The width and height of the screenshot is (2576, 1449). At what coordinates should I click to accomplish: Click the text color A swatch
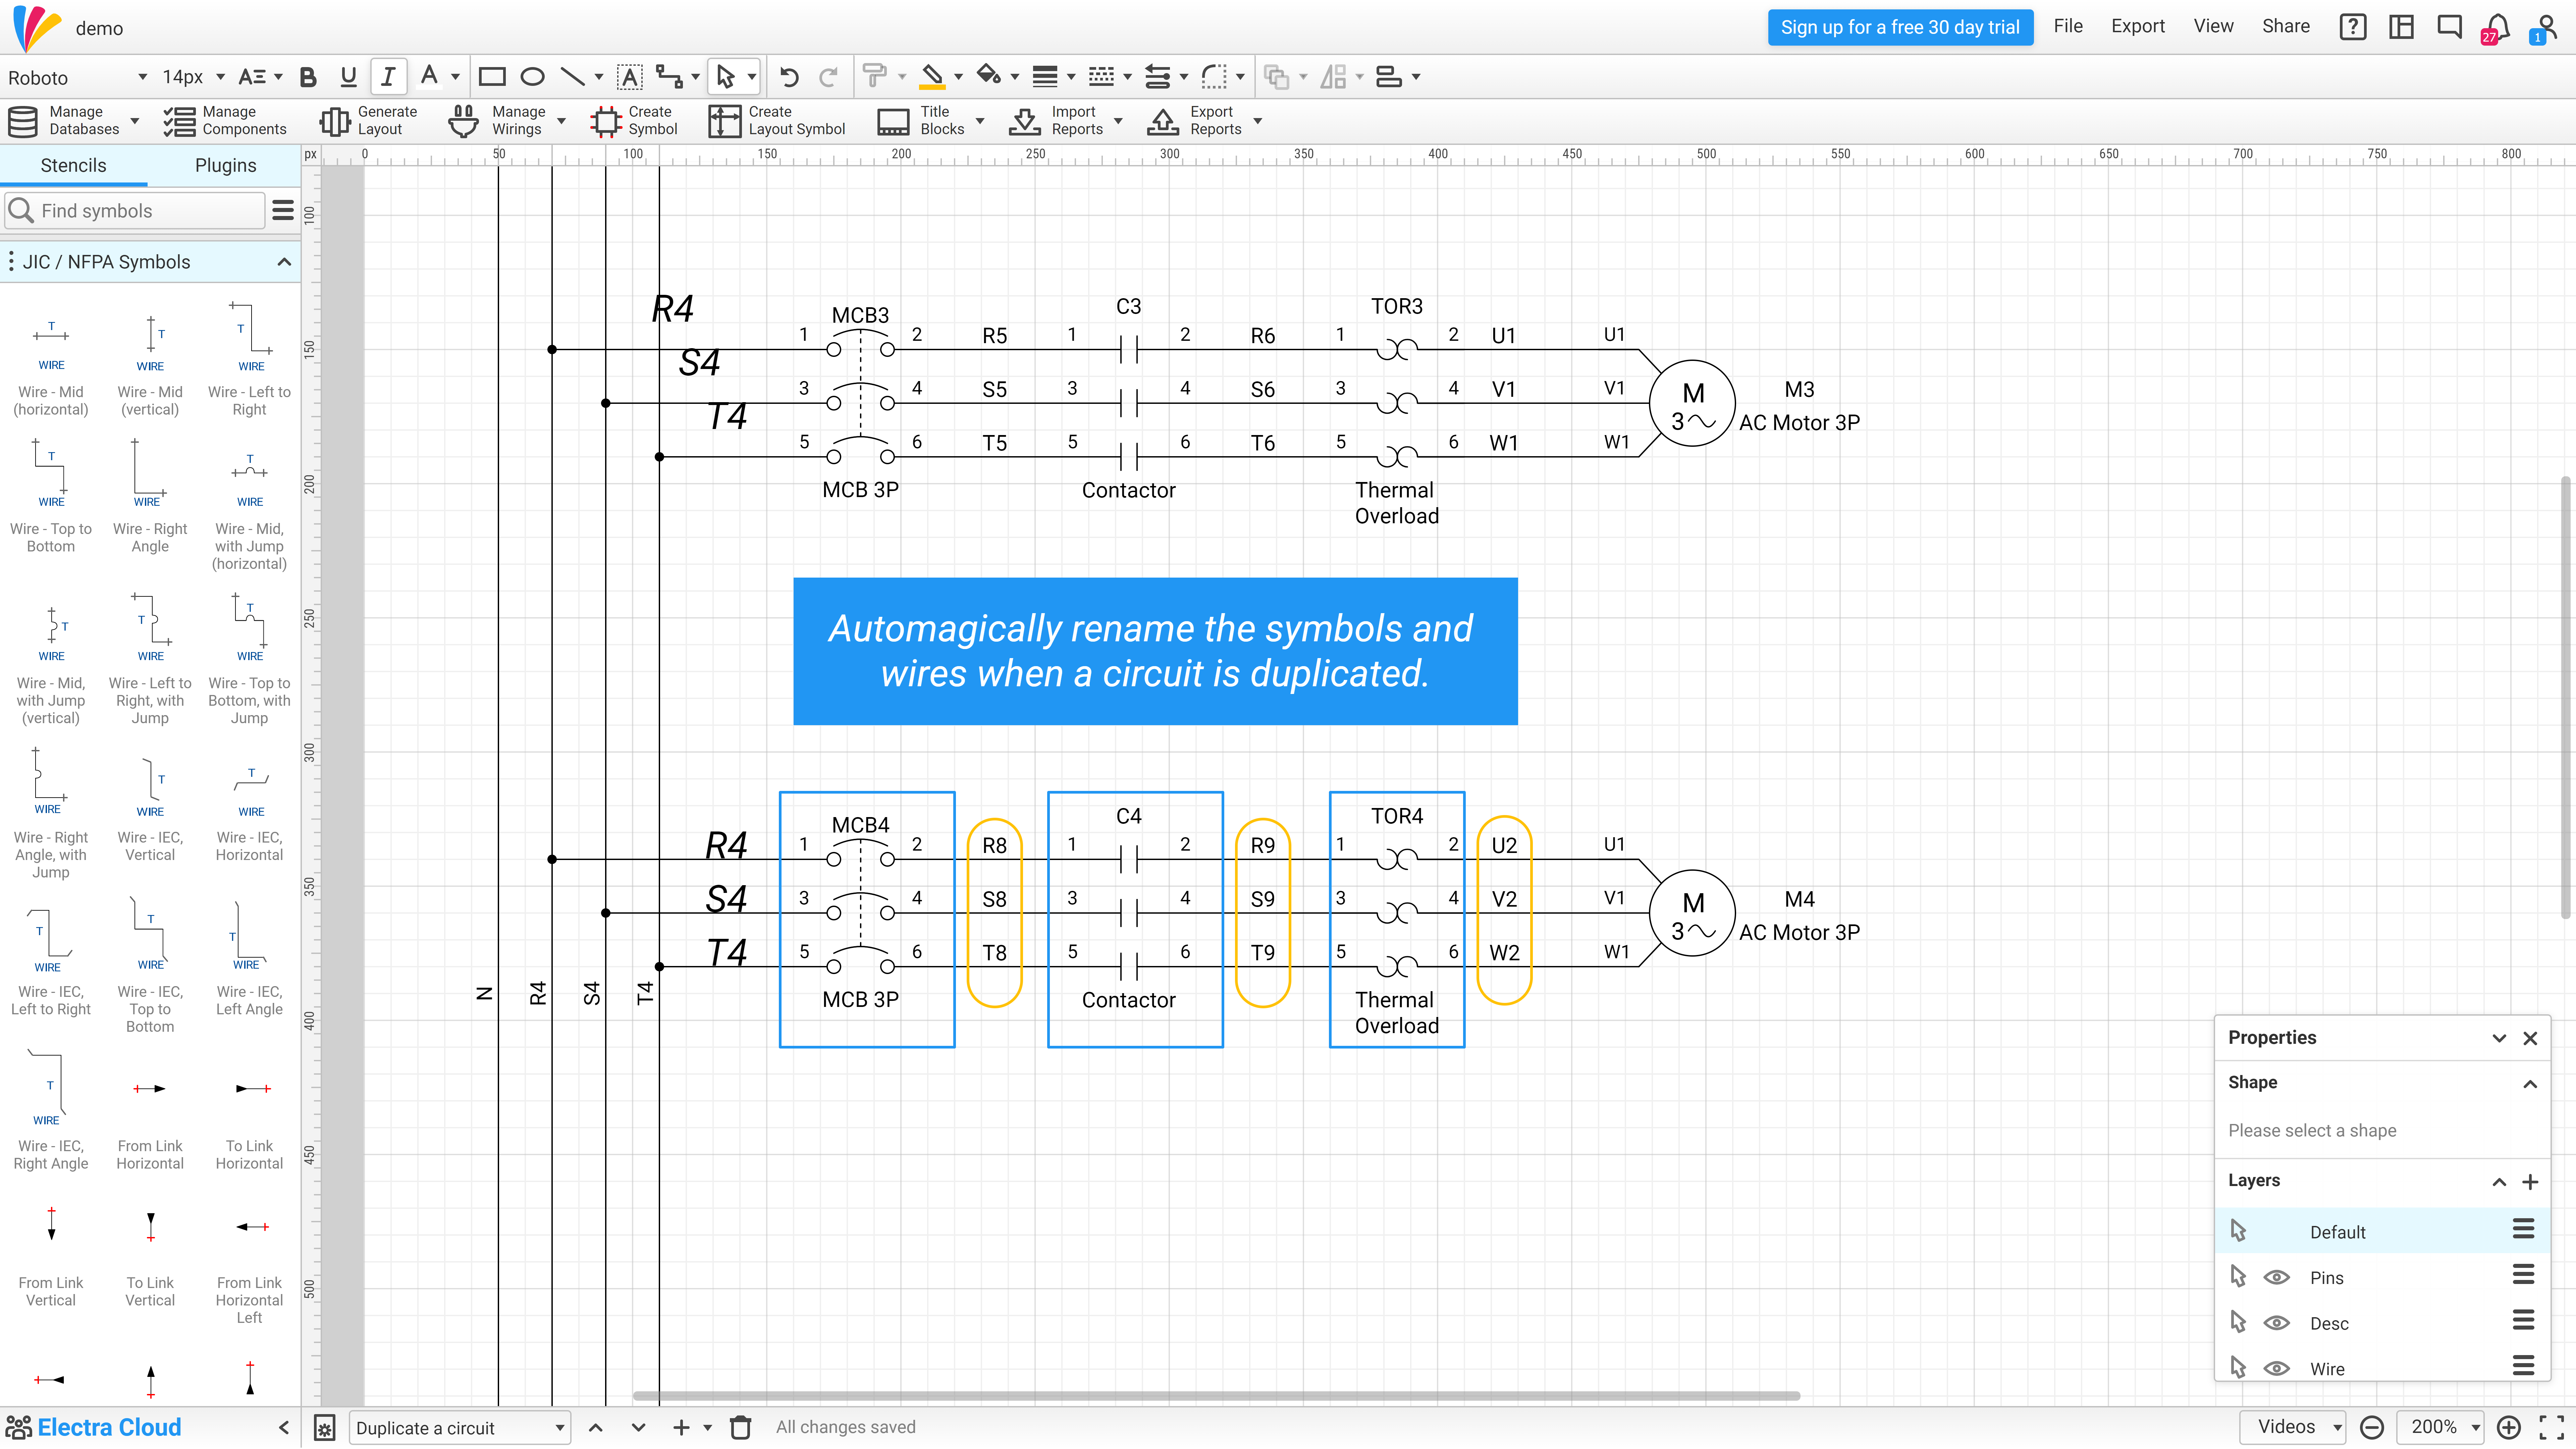coord(429,77)
